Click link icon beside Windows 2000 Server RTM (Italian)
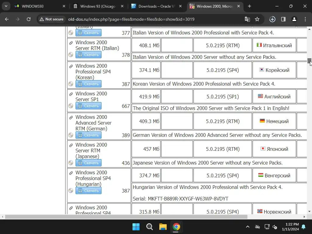The width and height of the screenshot is (312, 234). (x=71, y=43)
